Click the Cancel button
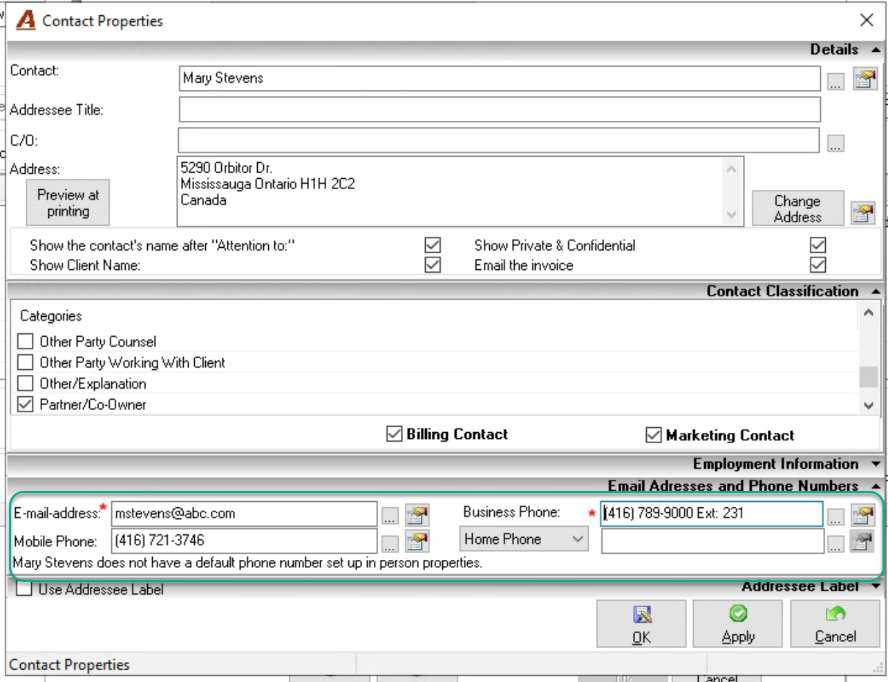Viewport: 888px width, 682px height. tap(835, 623)
